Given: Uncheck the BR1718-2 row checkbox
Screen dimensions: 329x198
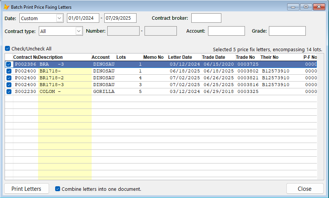Looking at the screenshot, I should 9,78.
